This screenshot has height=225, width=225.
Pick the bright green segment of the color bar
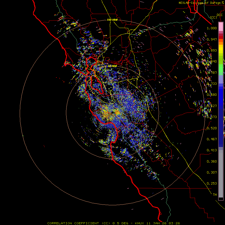(x=221, y=68)
